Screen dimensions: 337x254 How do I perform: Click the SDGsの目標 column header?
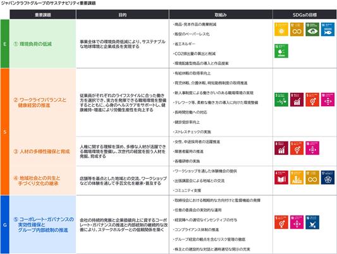pyautogui.click(x=305, y=15)
